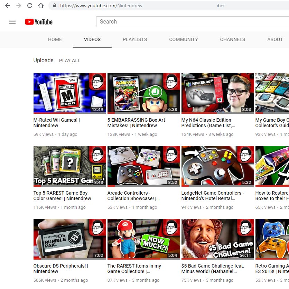Open the Top 5 RAREST Game Boy Color thumbnail
The image size is (289, 289).
pyautogui.click(x=70, y=166)
